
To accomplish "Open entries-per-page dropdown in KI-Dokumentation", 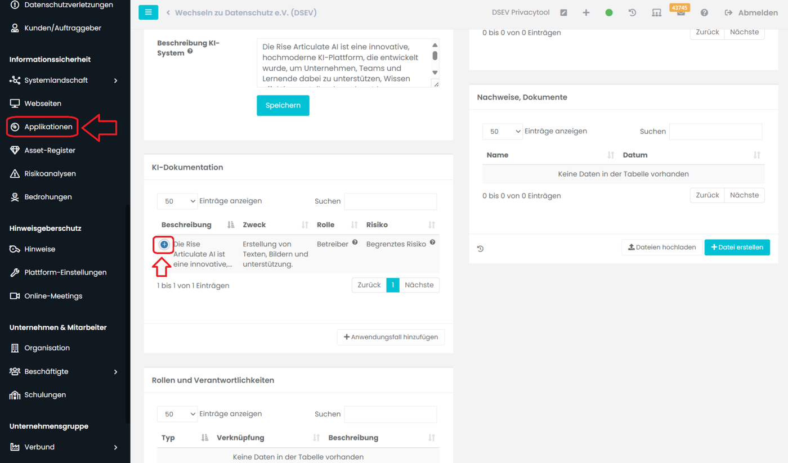I will point(177,201).
